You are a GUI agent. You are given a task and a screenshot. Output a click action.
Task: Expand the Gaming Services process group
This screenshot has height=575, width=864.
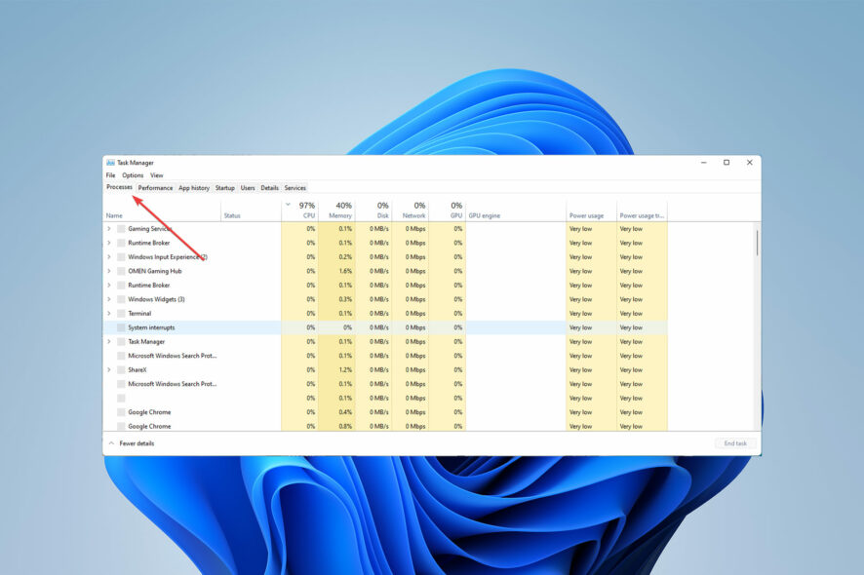109,229
